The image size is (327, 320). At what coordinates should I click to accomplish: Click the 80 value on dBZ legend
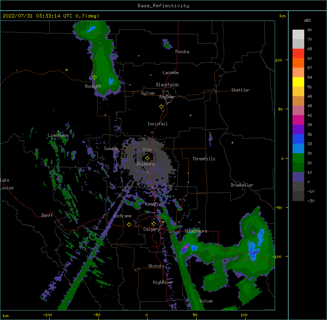point(310,30)
